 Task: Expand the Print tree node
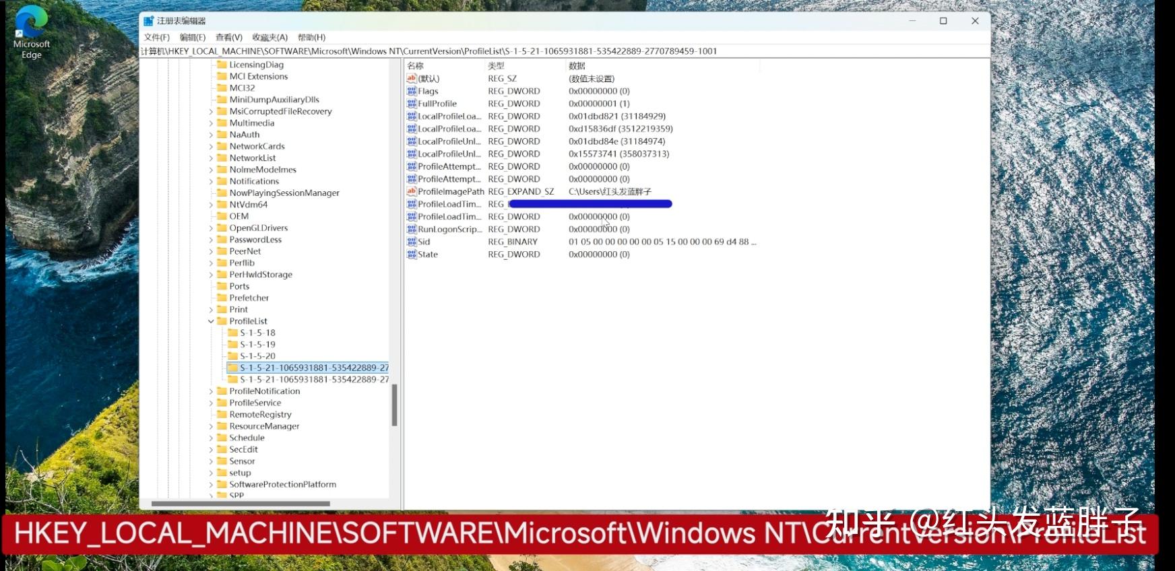click(211, 310)
